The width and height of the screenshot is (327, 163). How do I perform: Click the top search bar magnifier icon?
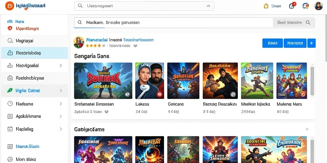(80, 6)
